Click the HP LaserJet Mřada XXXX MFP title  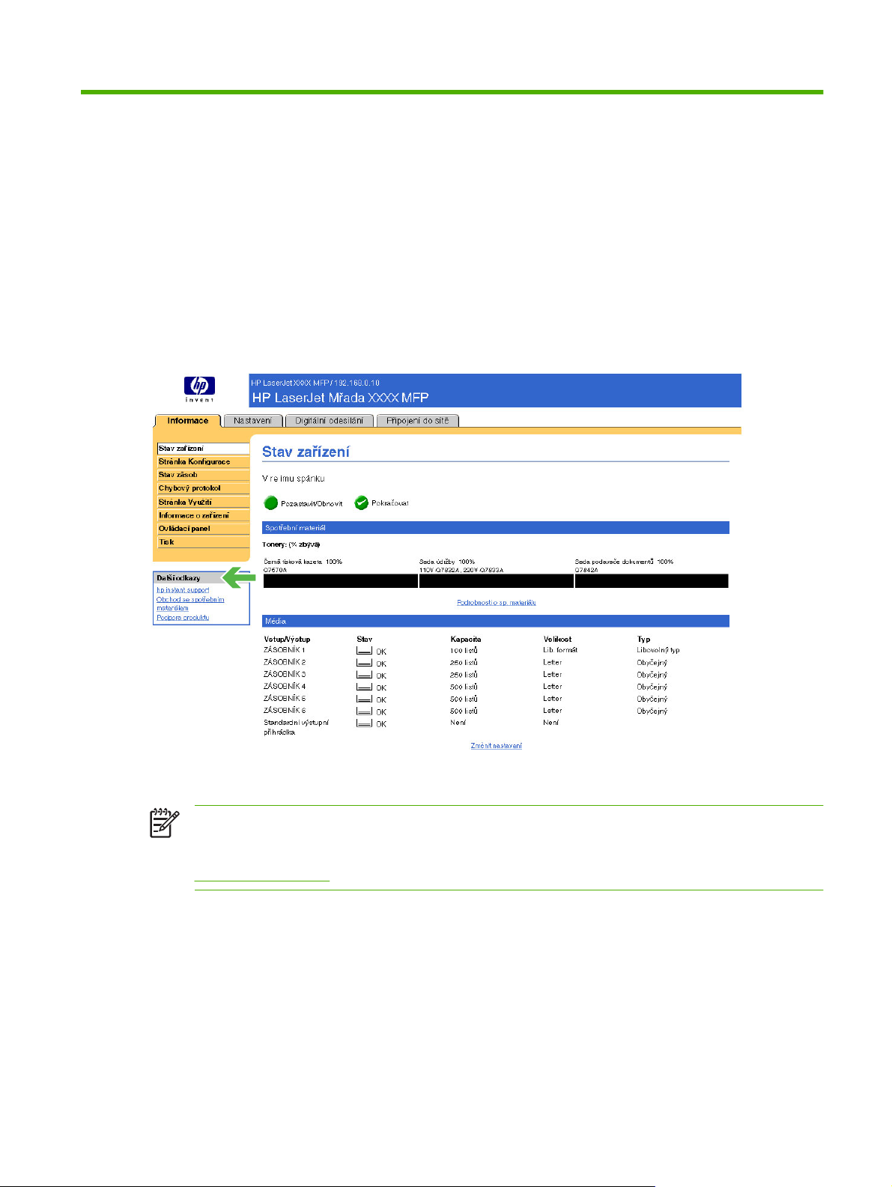tap(340, 398)
